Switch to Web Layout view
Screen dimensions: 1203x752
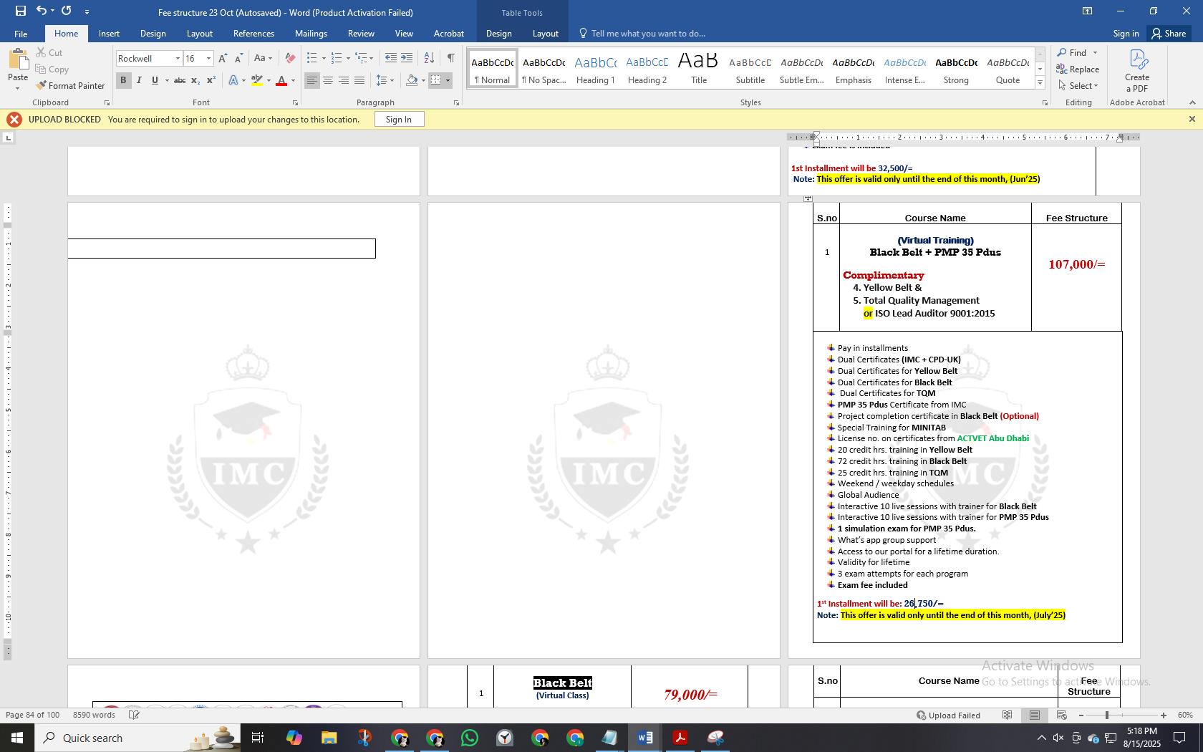[1062, 715]
